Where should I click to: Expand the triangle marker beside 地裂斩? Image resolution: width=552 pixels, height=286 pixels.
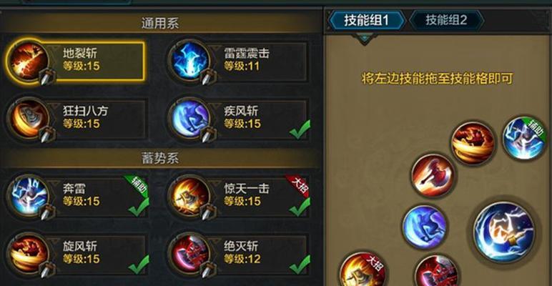pyautogui.click(x=54, y=49)
